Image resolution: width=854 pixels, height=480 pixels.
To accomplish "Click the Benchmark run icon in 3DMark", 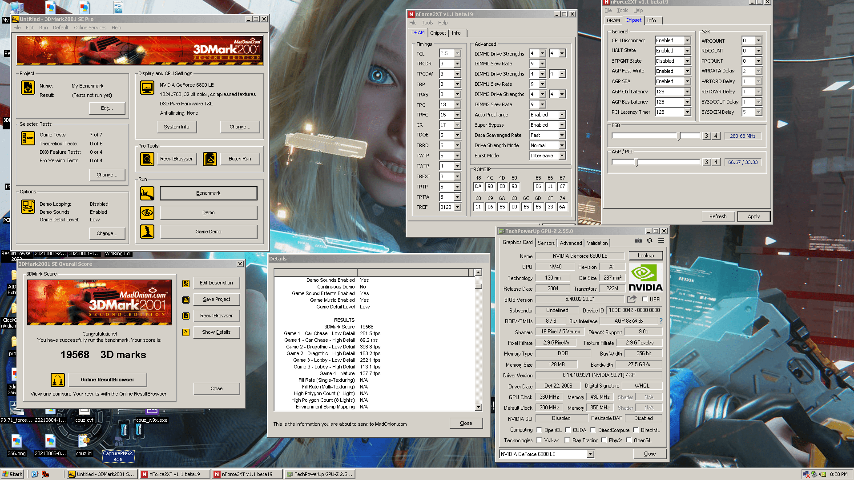I will coord(147,193).
